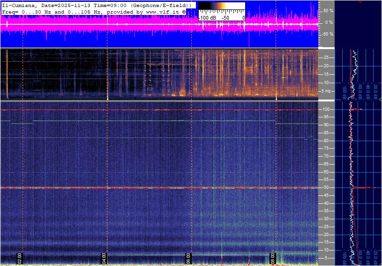Click the 90 Hz frequency axis tick

click(325, 125)
